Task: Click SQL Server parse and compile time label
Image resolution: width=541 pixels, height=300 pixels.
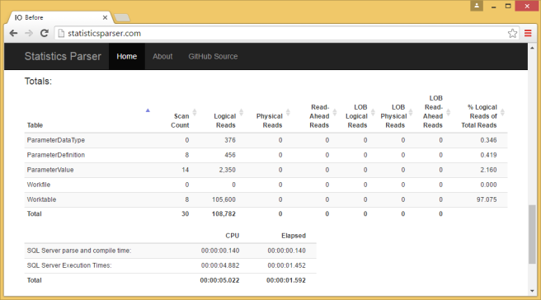Action: click(79, 251)
